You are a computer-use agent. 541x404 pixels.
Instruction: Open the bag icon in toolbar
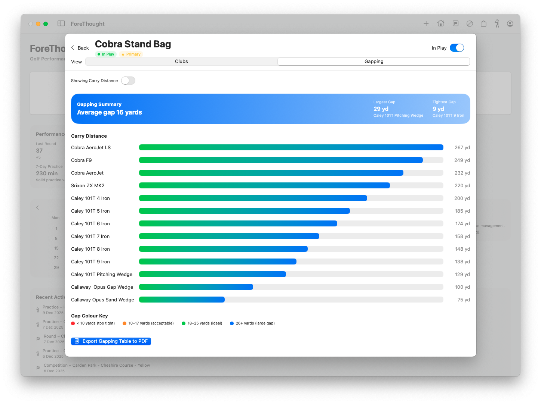pos(483,24)
